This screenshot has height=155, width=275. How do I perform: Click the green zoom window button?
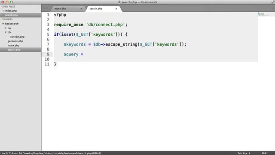[x=11, y=2]
